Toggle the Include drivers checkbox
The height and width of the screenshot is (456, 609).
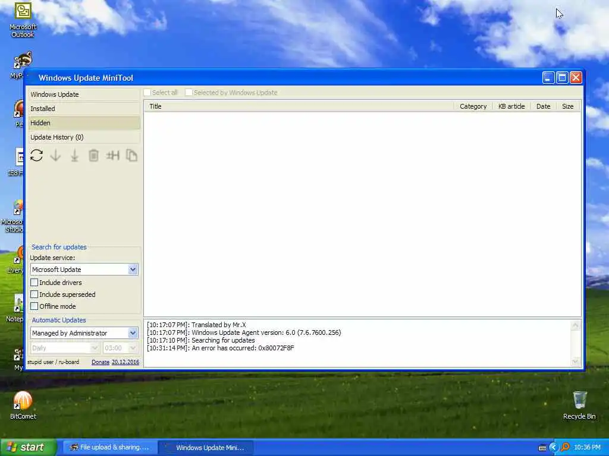pos(34,282)
